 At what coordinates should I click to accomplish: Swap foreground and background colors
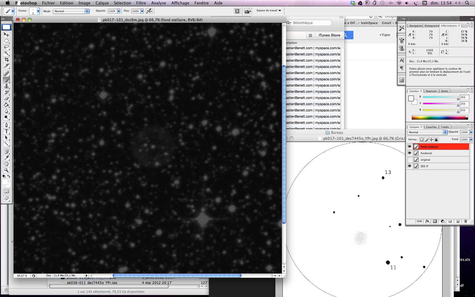click(x=9, y=176)
